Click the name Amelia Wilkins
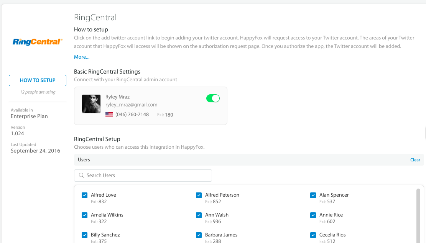The image size is (426, 243). [x=107, y=215]
